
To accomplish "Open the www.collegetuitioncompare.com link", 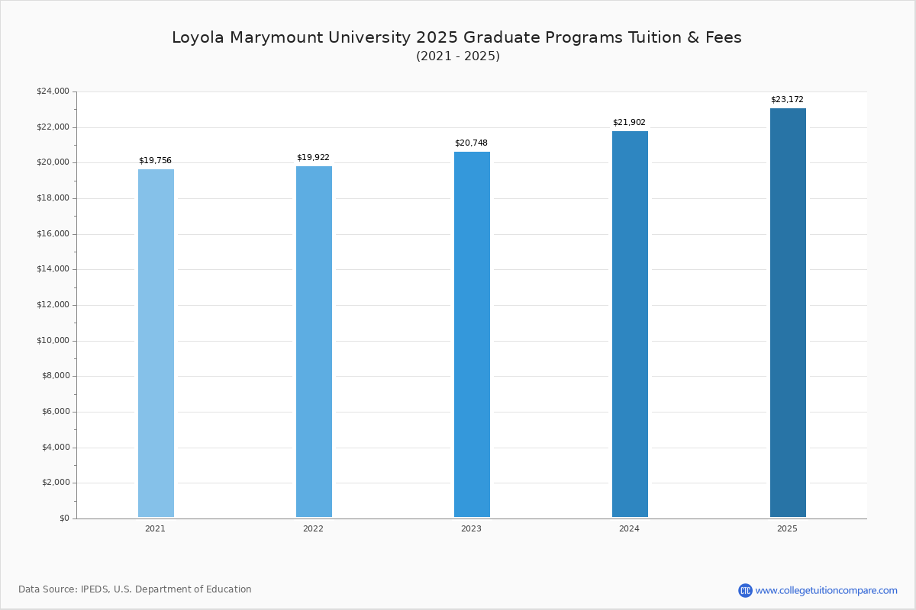I will point(826,590).
